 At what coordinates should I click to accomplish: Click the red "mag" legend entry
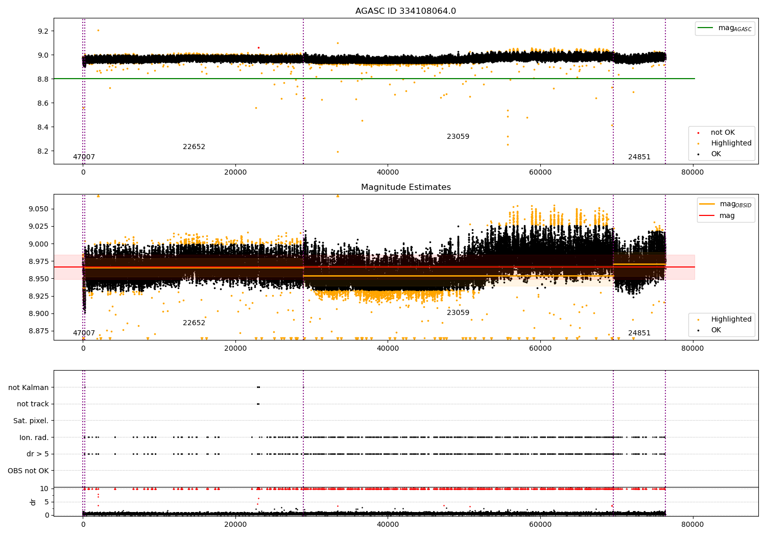click(x=717, y=216)
